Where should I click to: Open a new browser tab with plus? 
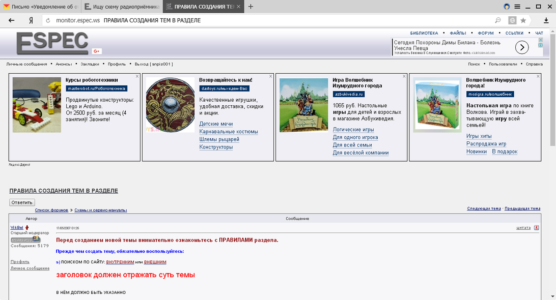click(x=251, y=7)
